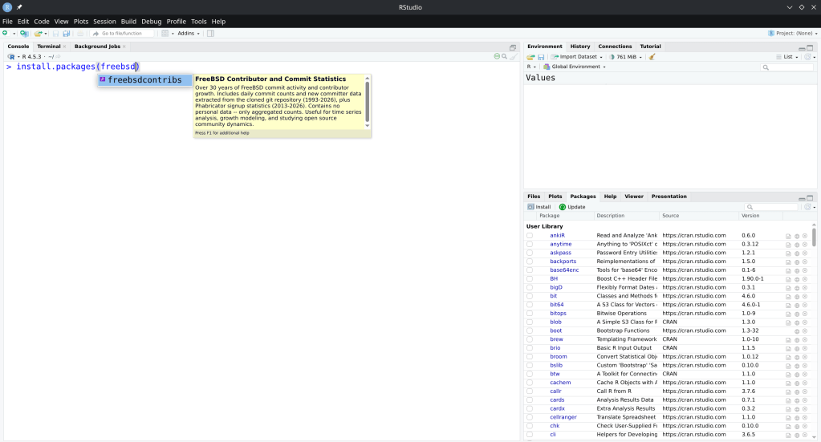821x442 pixels.
Task: Open the Session menu
Action: point(104,21)
